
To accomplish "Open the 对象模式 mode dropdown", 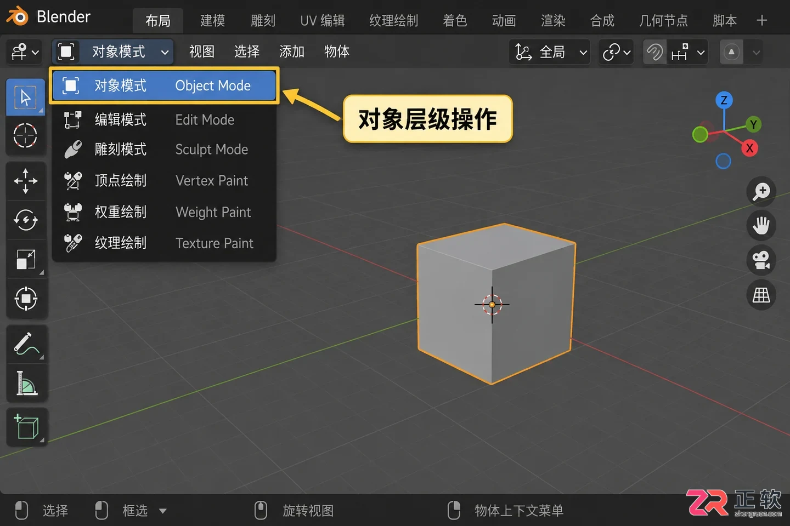I will pyautogui.click(x=113, y=52).
